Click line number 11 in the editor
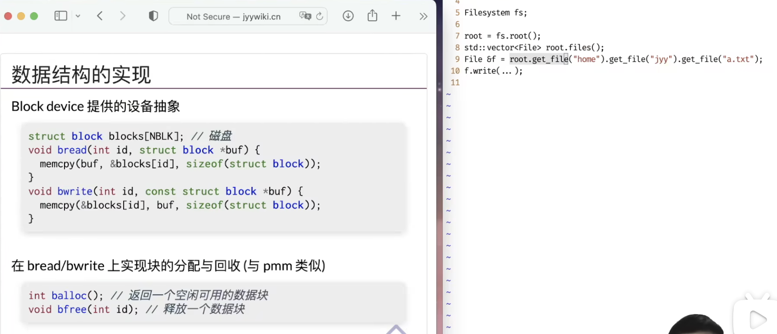The width and height of the screenshot is (777, 334). pos(455,83)
